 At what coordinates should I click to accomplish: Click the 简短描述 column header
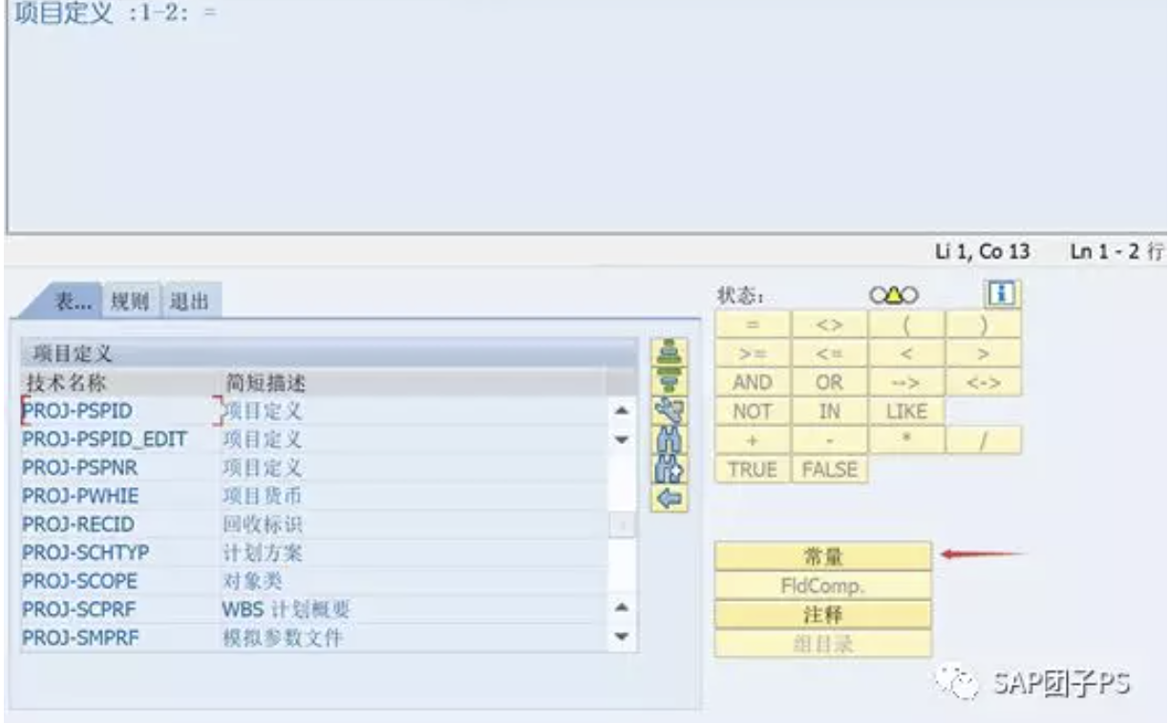pos(412,384)
